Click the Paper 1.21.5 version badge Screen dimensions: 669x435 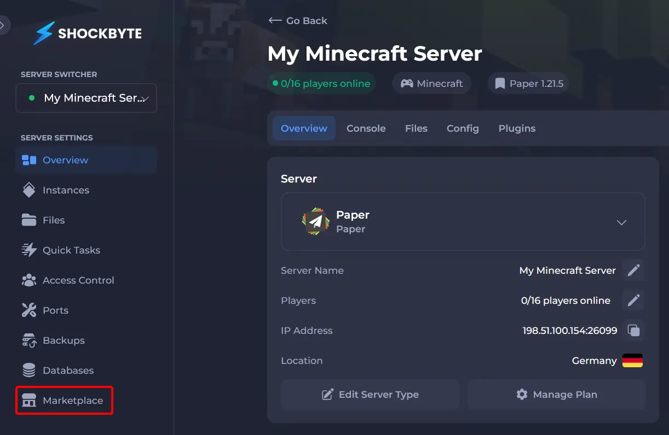click(x=528, y=84)
